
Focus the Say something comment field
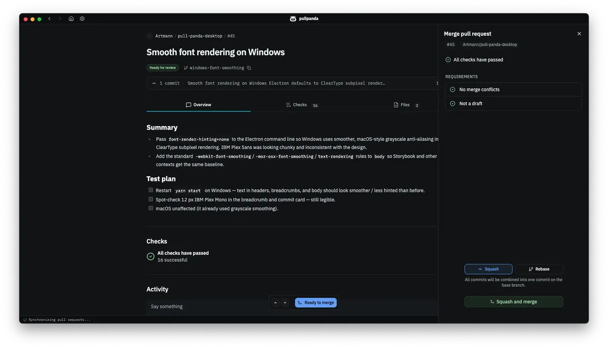[292, 306]
